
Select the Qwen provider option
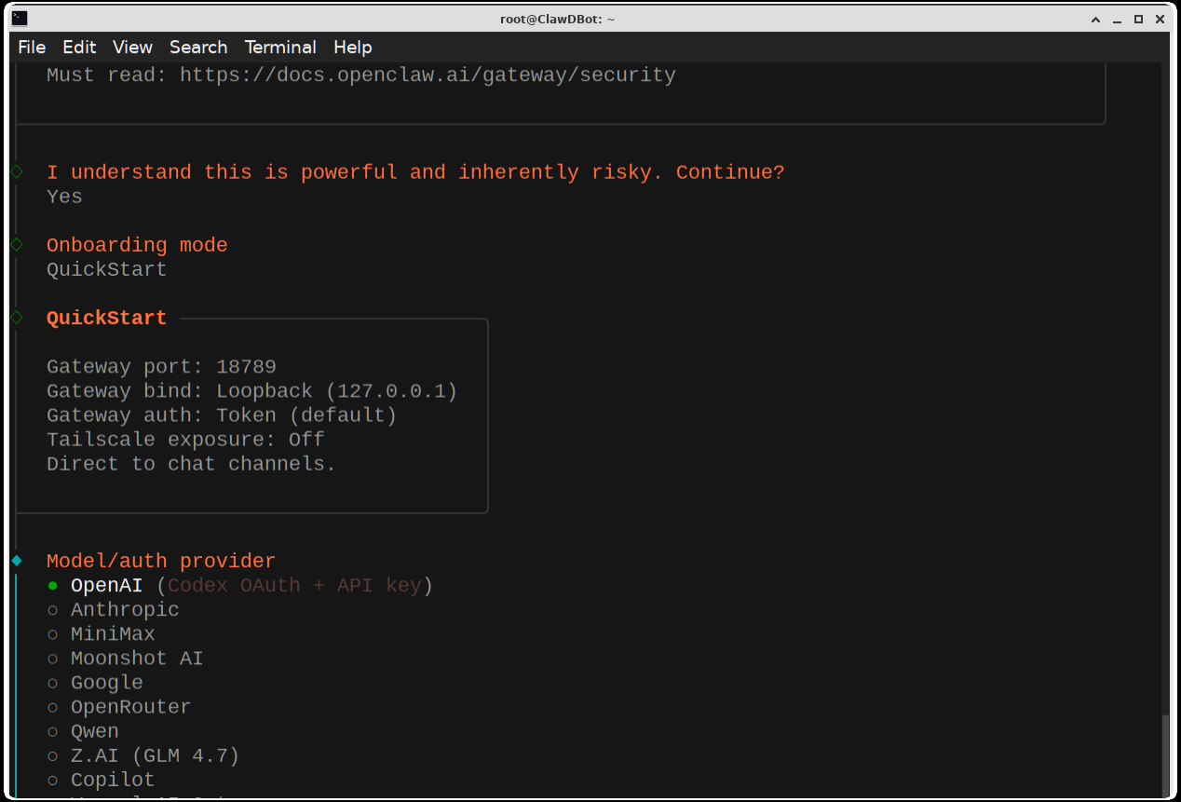pos(83,730)
